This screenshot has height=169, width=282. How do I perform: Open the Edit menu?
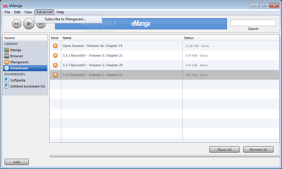tap(17, 12)
